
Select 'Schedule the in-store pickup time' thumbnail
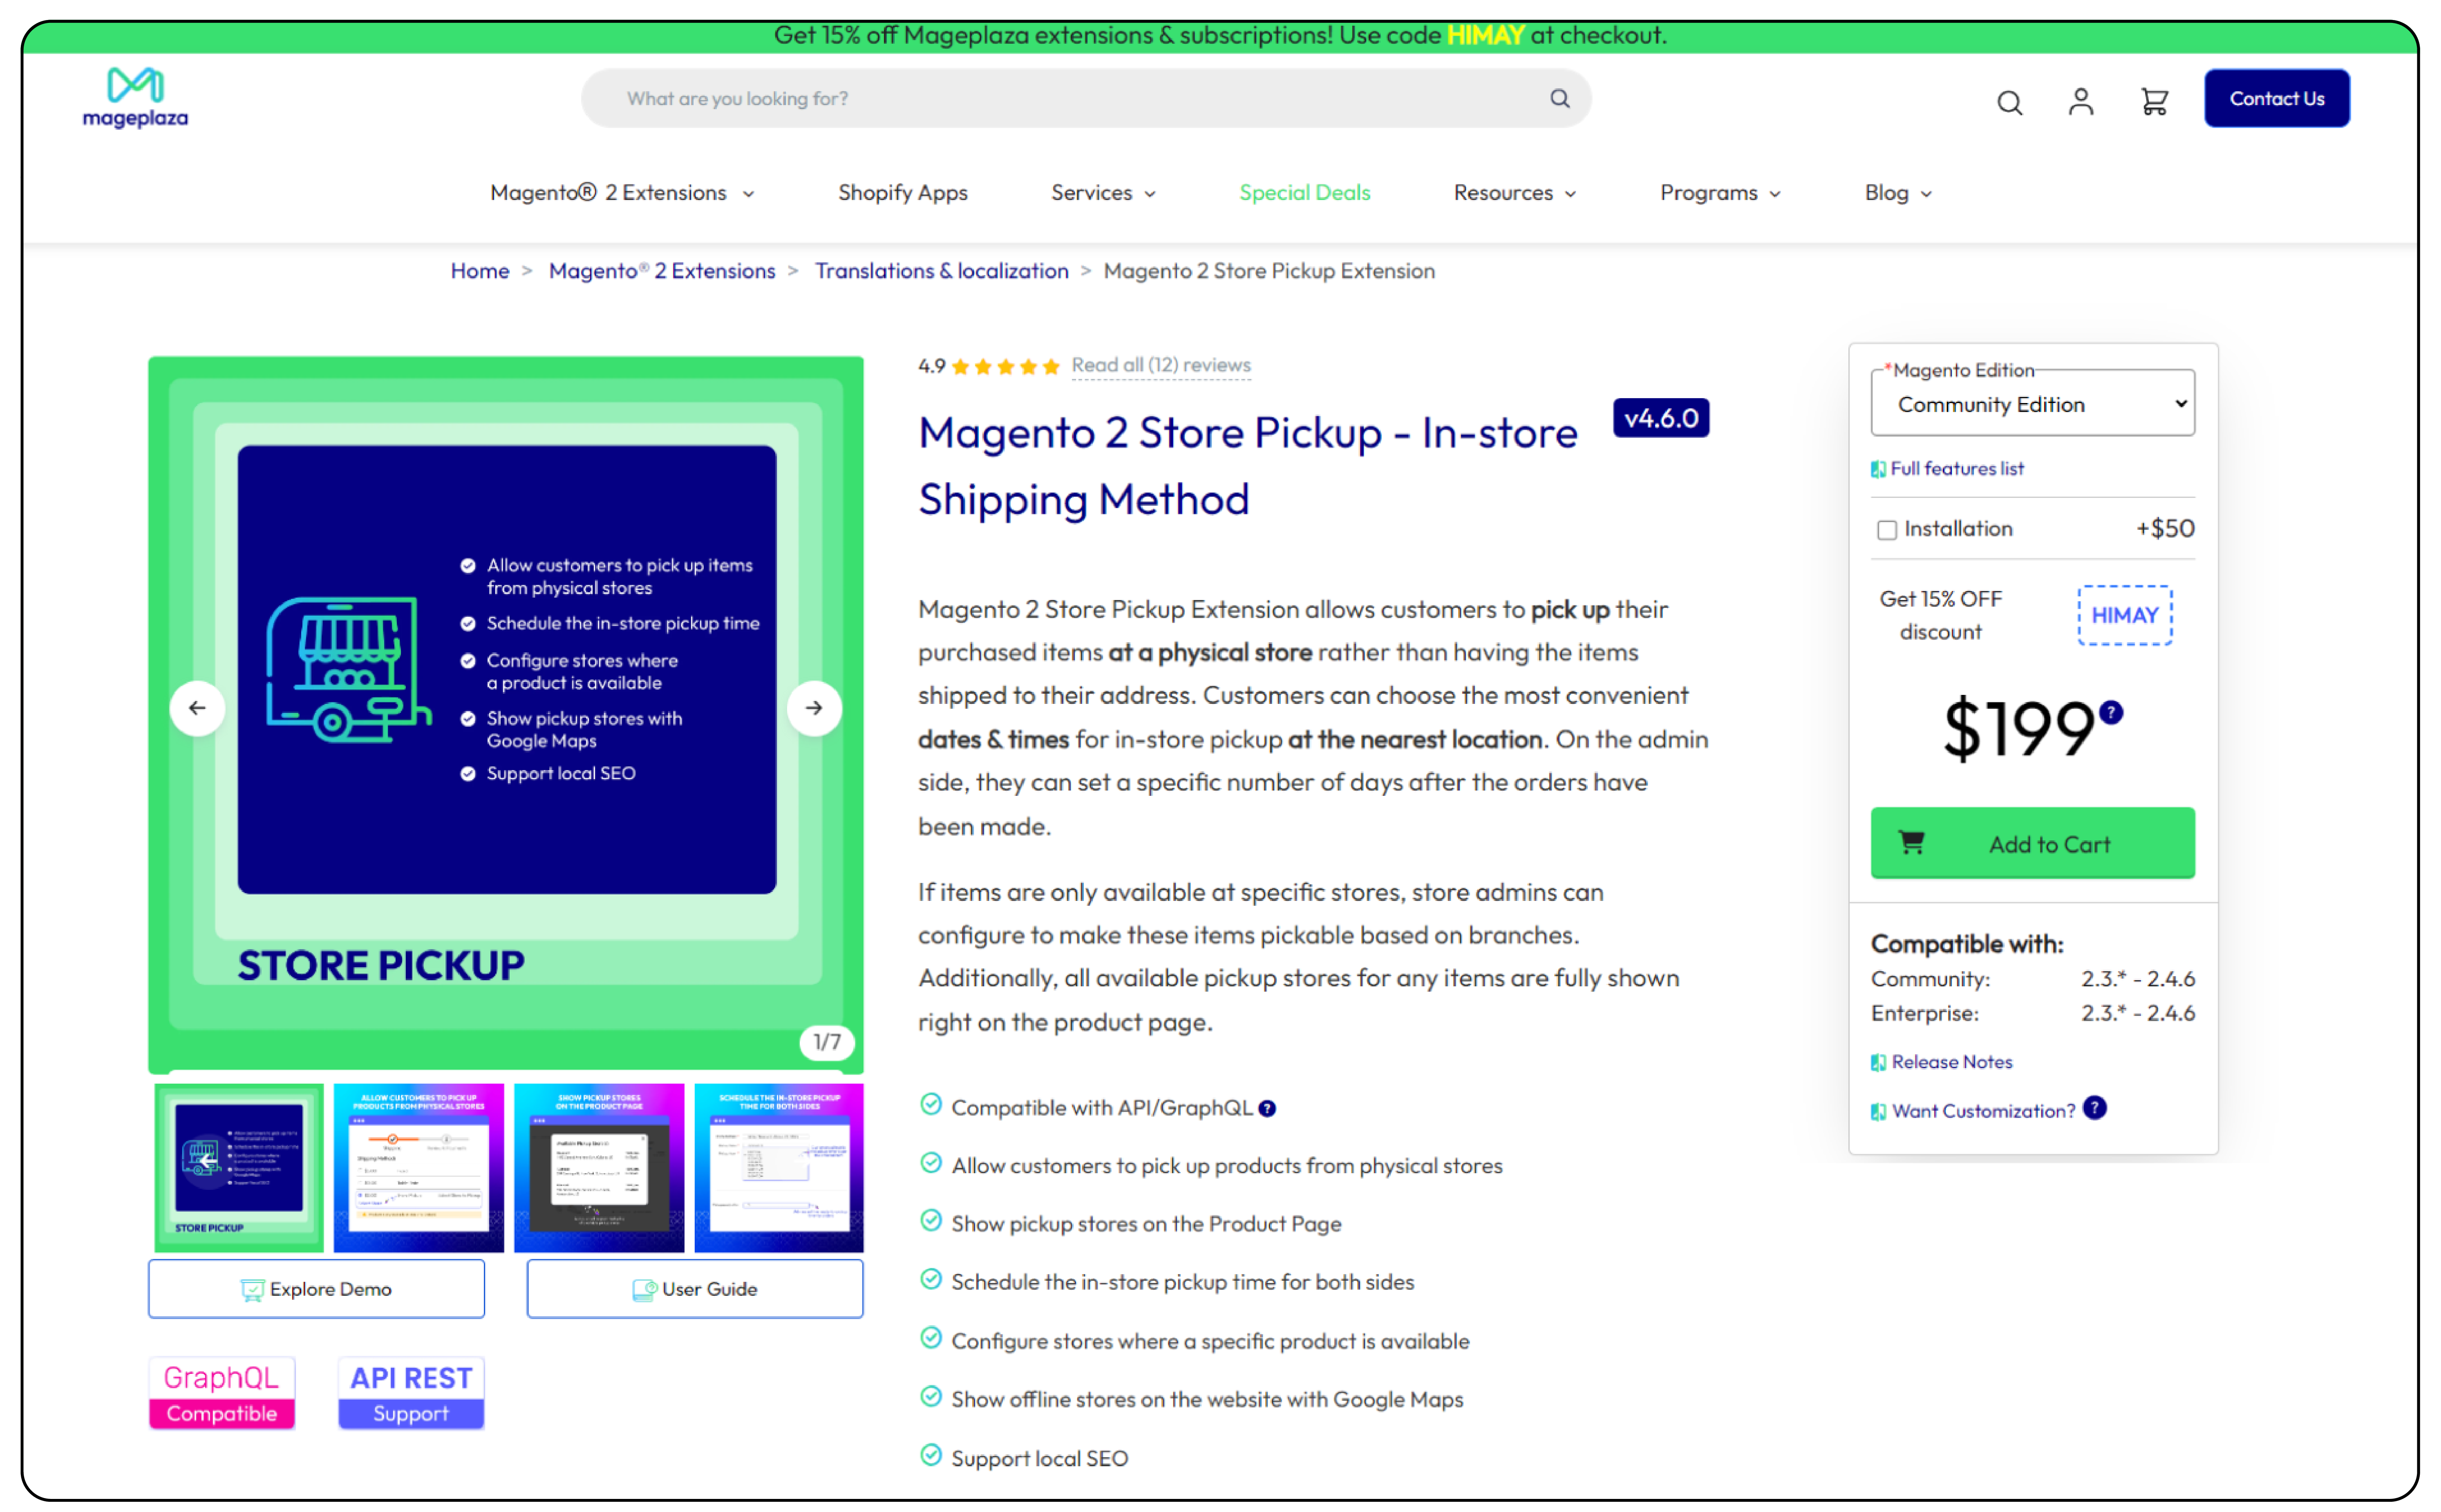coord(779,1168)
